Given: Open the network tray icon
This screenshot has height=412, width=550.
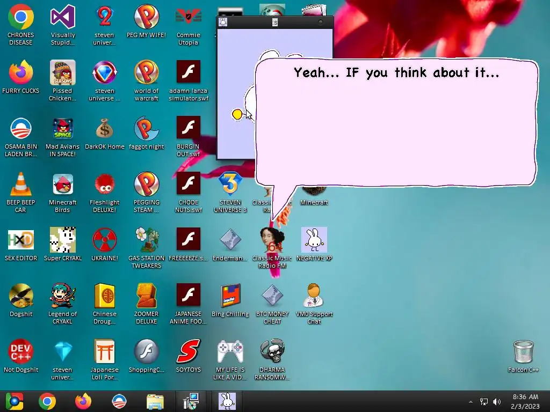Looking at the screenshot, I should (484, 402).
